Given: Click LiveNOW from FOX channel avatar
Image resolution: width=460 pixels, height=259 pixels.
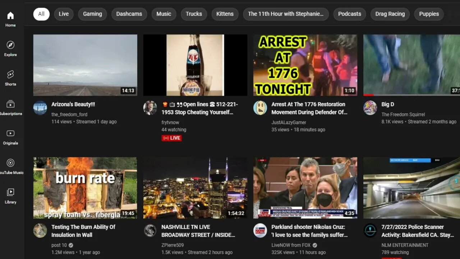Looking at the screenshot, I should pos(260,230).
